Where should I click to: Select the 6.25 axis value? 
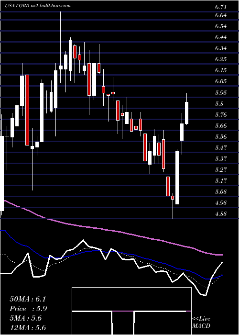click(x=221, y=59)
